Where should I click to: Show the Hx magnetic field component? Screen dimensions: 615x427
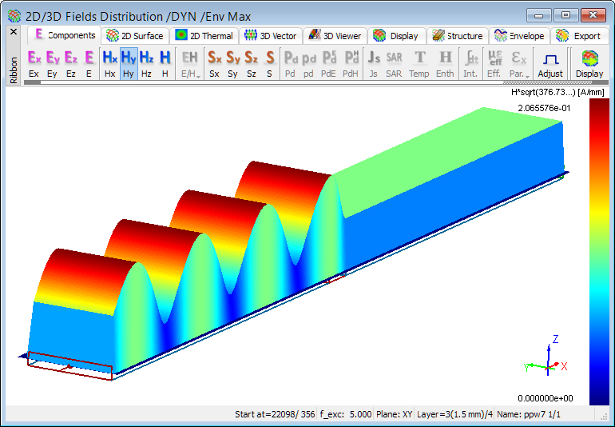[x=109, y=62]
